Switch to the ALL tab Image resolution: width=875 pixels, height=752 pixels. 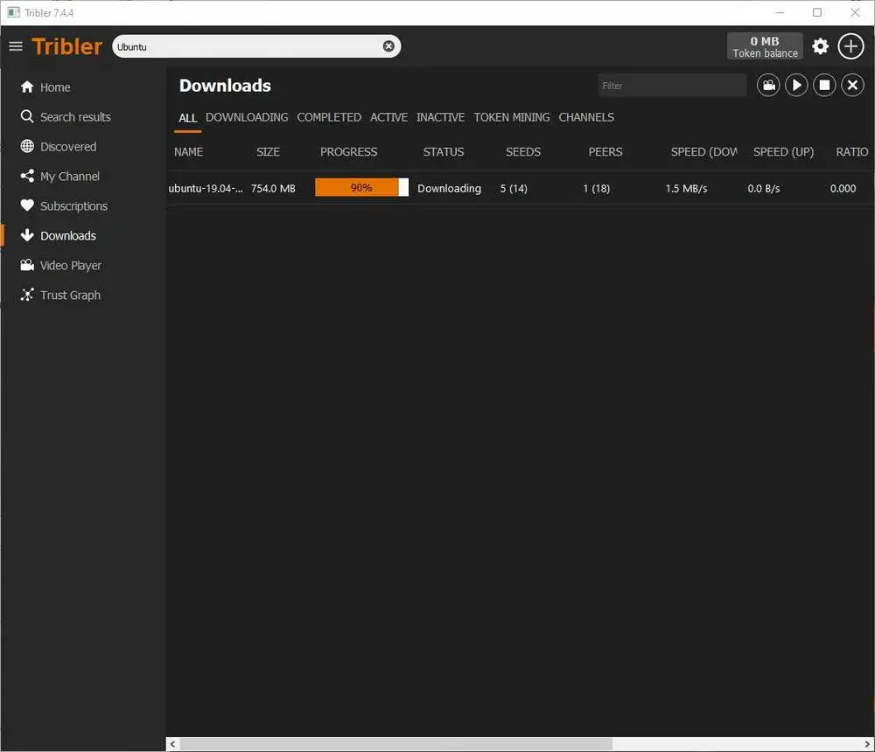187,118
